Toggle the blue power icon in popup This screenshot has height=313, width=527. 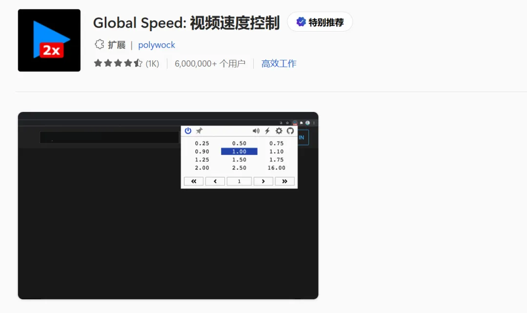coord(188,130)
